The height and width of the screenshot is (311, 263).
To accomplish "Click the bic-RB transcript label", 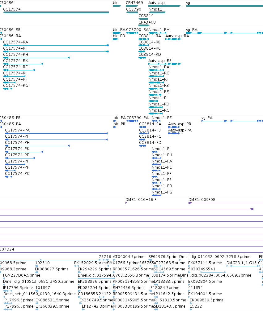I will click(x=119, y=36).
